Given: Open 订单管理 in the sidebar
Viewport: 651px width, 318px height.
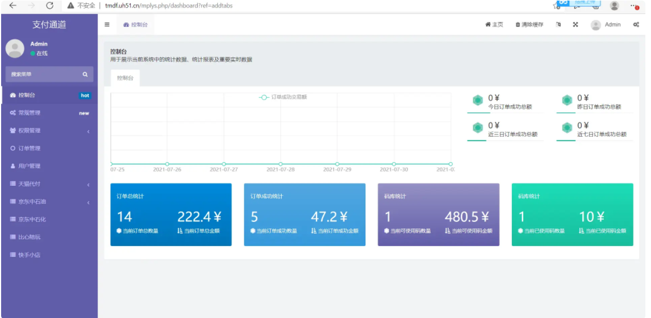Looking at the screenshot, I should [x=29, y=149].
